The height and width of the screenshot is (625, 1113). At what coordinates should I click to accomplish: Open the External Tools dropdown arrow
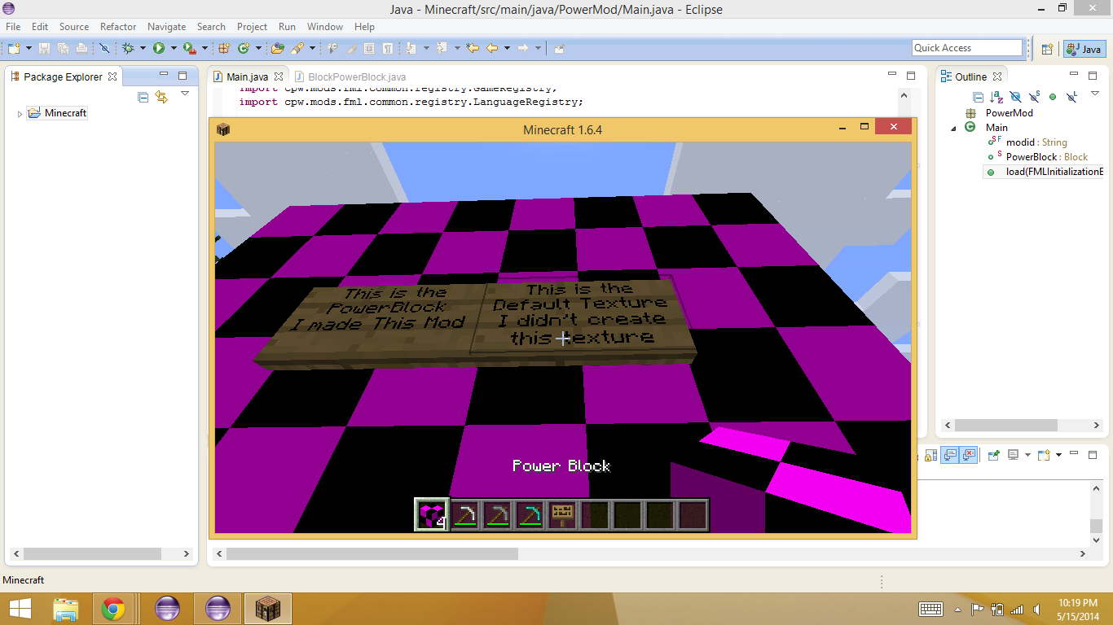click(x=205, y=48)
